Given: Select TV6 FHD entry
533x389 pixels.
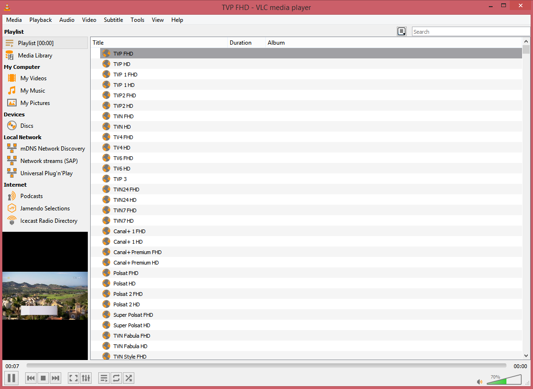Looking at the screenshot, I should [x=311, y=158].
